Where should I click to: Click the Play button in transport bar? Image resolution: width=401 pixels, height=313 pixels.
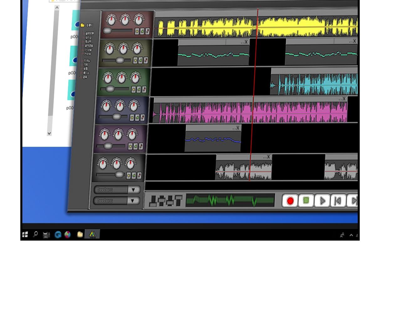click(322, 201)
